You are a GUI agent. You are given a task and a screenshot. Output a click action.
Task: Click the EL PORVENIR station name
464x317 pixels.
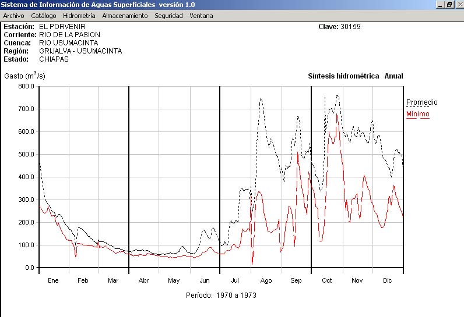click(x=62, y=27)
